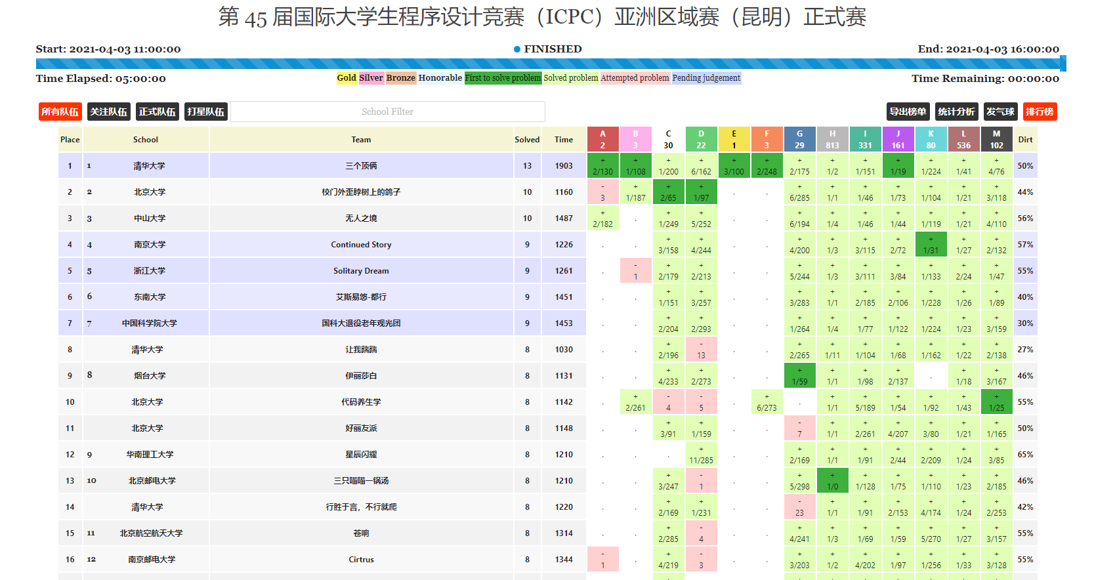Select the 所有队伍 filter tab
The image size is (1094, 580).
pyautogui.click(x=60, y=112)
